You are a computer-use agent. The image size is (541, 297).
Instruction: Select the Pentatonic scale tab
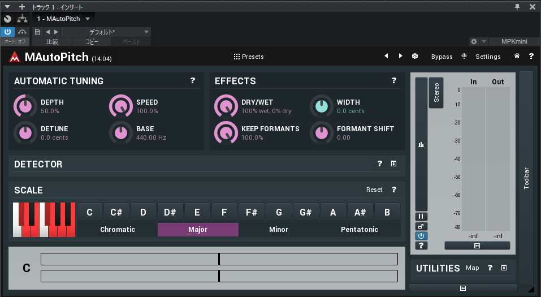click(360, 230)
